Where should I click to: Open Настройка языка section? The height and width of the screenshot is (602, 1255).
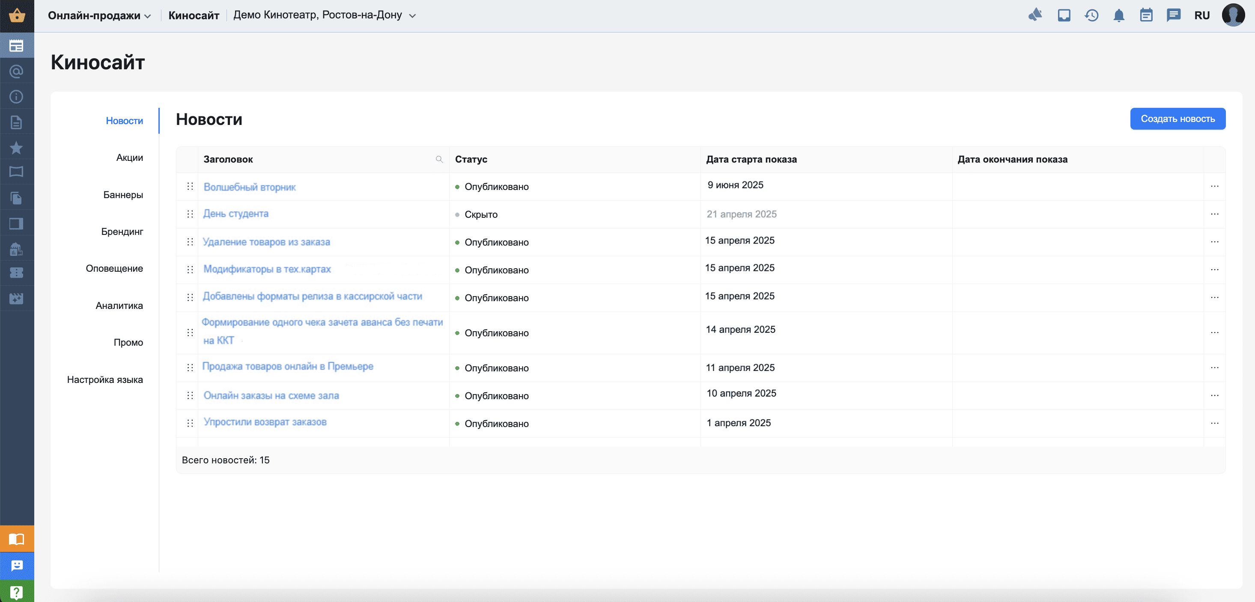(x=105, y=380)
